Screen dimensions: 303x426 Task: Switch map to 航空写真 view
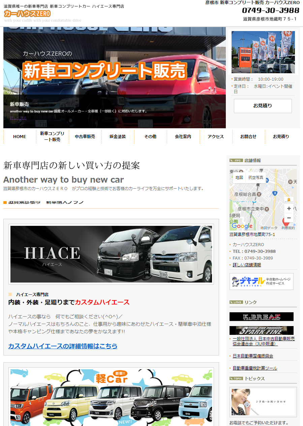click(256, 178)
